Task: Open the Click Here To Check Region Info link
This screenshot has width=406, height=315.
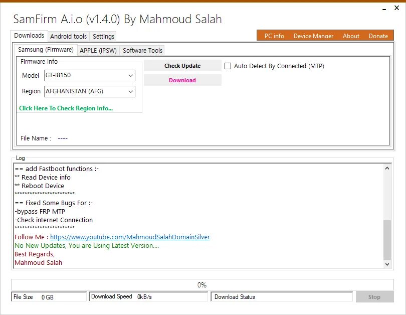Action: tap(66, 108)
